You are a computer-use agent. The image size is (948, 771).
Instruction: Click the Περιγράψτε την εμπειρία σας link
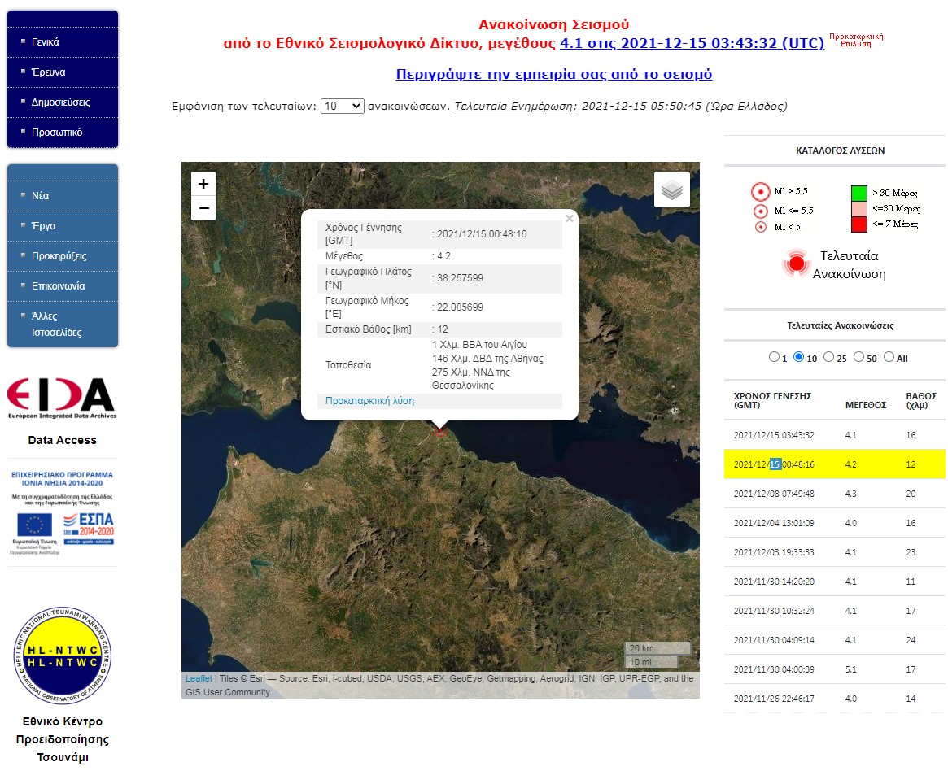(553, 75)
